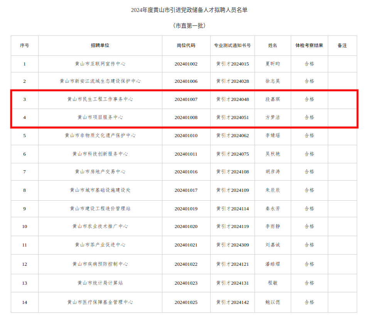Select position code '202401017'
This screenshot has width=366, height=322.
pos(186,190)
